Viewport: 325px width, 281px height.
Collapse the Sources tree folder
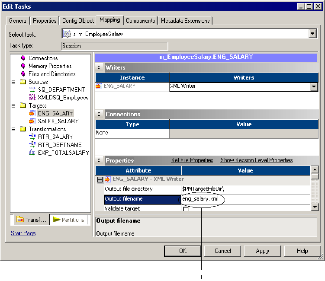(13, 82)
